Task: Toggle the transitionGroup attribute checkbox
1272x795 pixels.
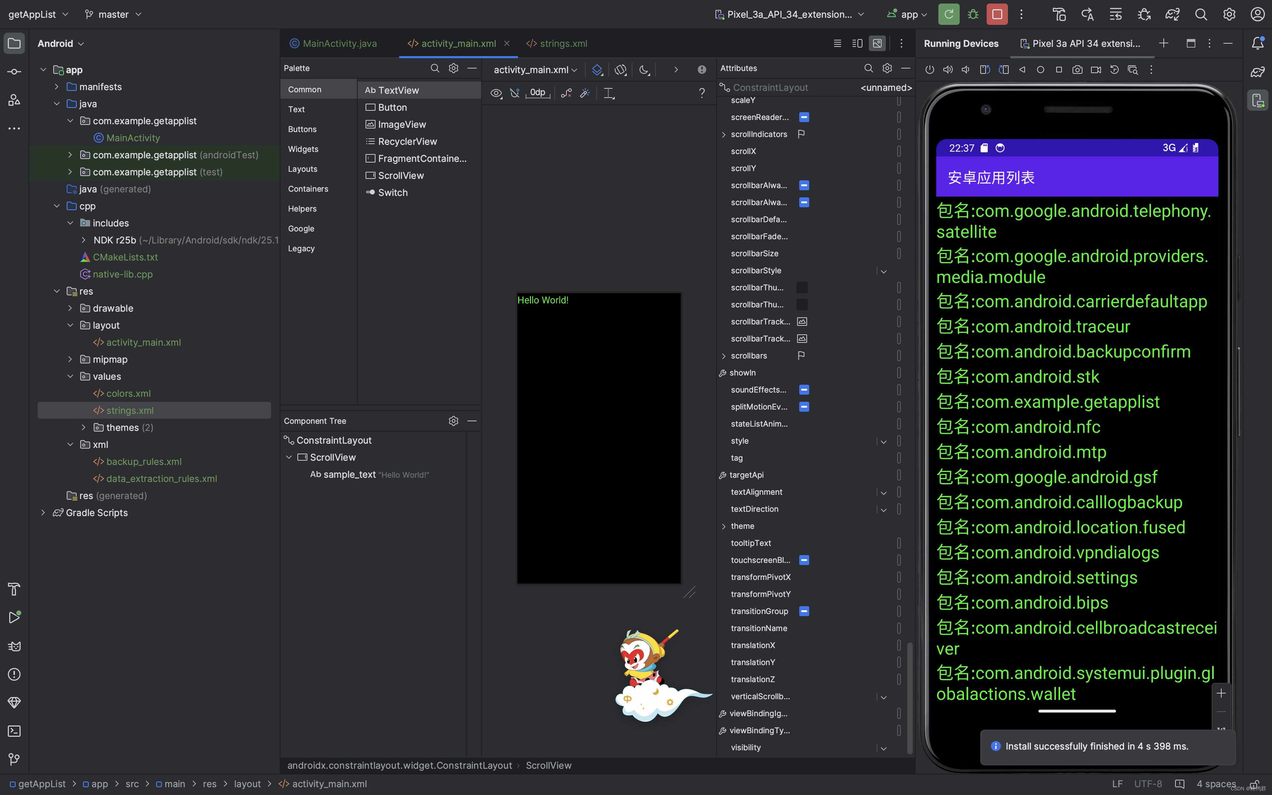Action: coord(804,611)
